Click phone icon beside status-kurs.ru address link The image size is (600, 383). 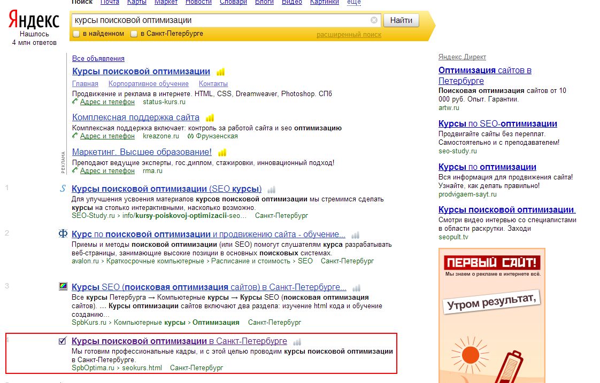[x=75, y=101]
